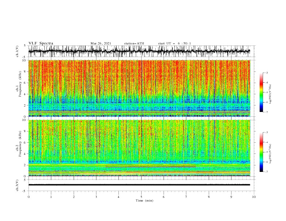
Task: Click the "station=ATH" header label
Action: (x=134, y=43)
